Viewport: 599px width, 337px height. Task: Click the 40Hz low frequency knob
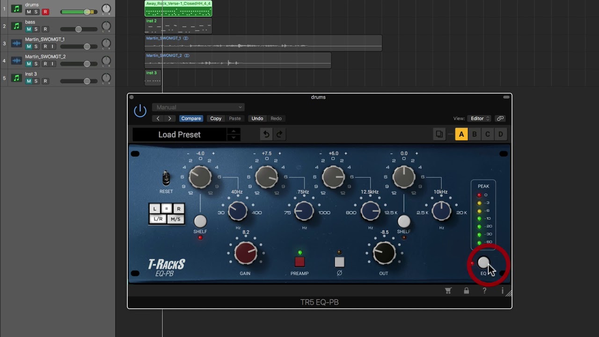click(238, 212)
